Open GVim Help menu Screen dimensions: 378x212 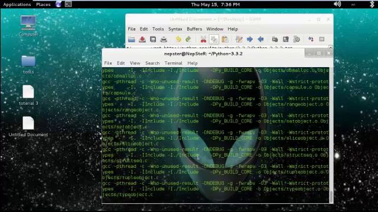233,29
